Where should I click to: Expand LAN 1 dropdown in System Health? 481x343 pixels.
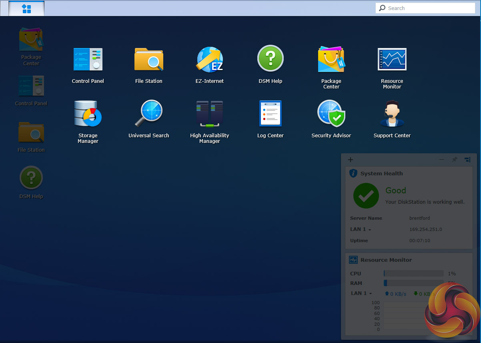(361, 230)
